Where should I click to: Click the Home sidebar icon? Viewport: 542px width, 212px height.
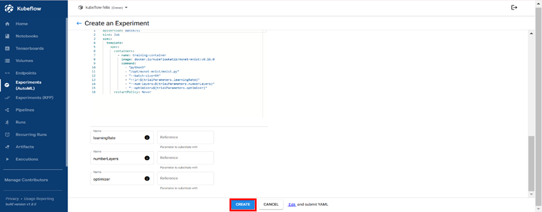[7, 24]
